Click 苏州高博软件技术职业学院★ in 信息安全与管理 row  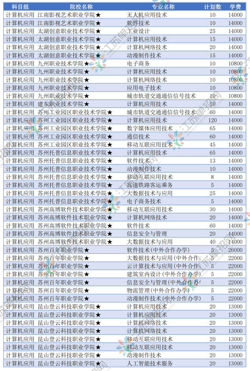(75, 234)
